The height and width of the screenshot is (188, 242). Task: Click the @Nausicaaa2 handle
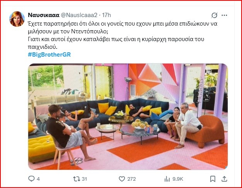(x=79, y=15)
